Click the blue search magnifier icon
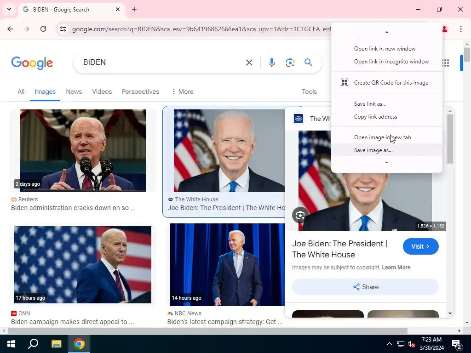 308,63
